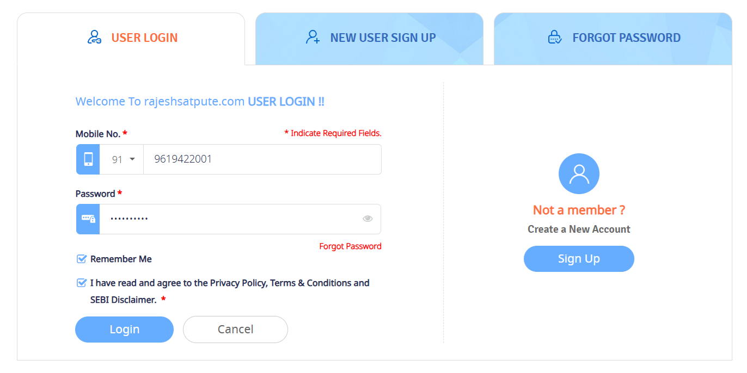Click the round user avatar above Not a member
This screenshot has height=373, width=747.
point(579,173)
